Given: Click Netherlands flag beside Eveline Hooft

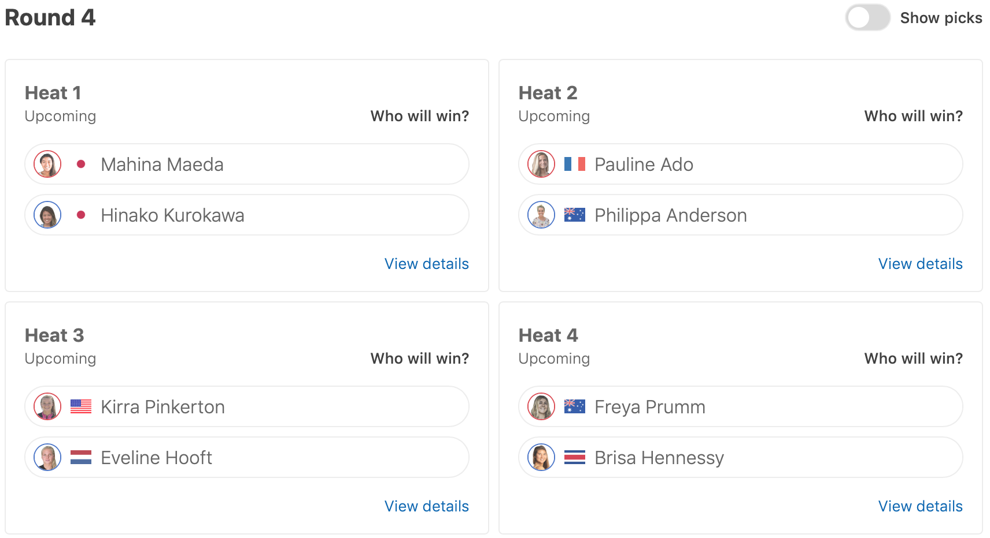Looking at the screenshot, I should (81, 458).
